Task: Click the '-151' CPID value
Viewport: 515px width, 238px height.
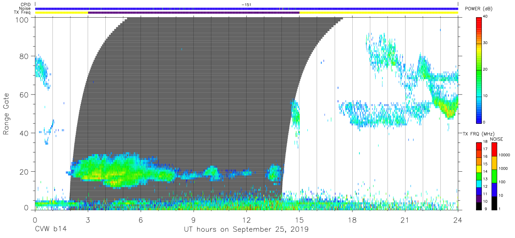Action: point(247,4)
